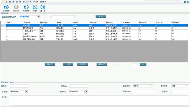Click the 最后一页 last-page button

(x=102, y=64)
